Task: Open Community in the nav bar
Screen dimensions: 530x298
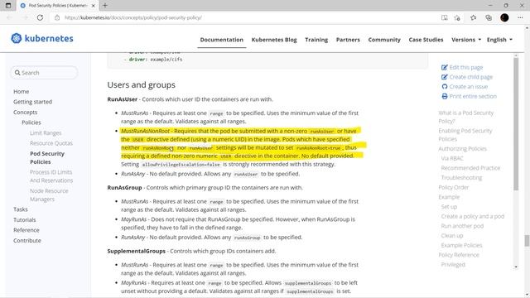Action: tap(384, 40)
